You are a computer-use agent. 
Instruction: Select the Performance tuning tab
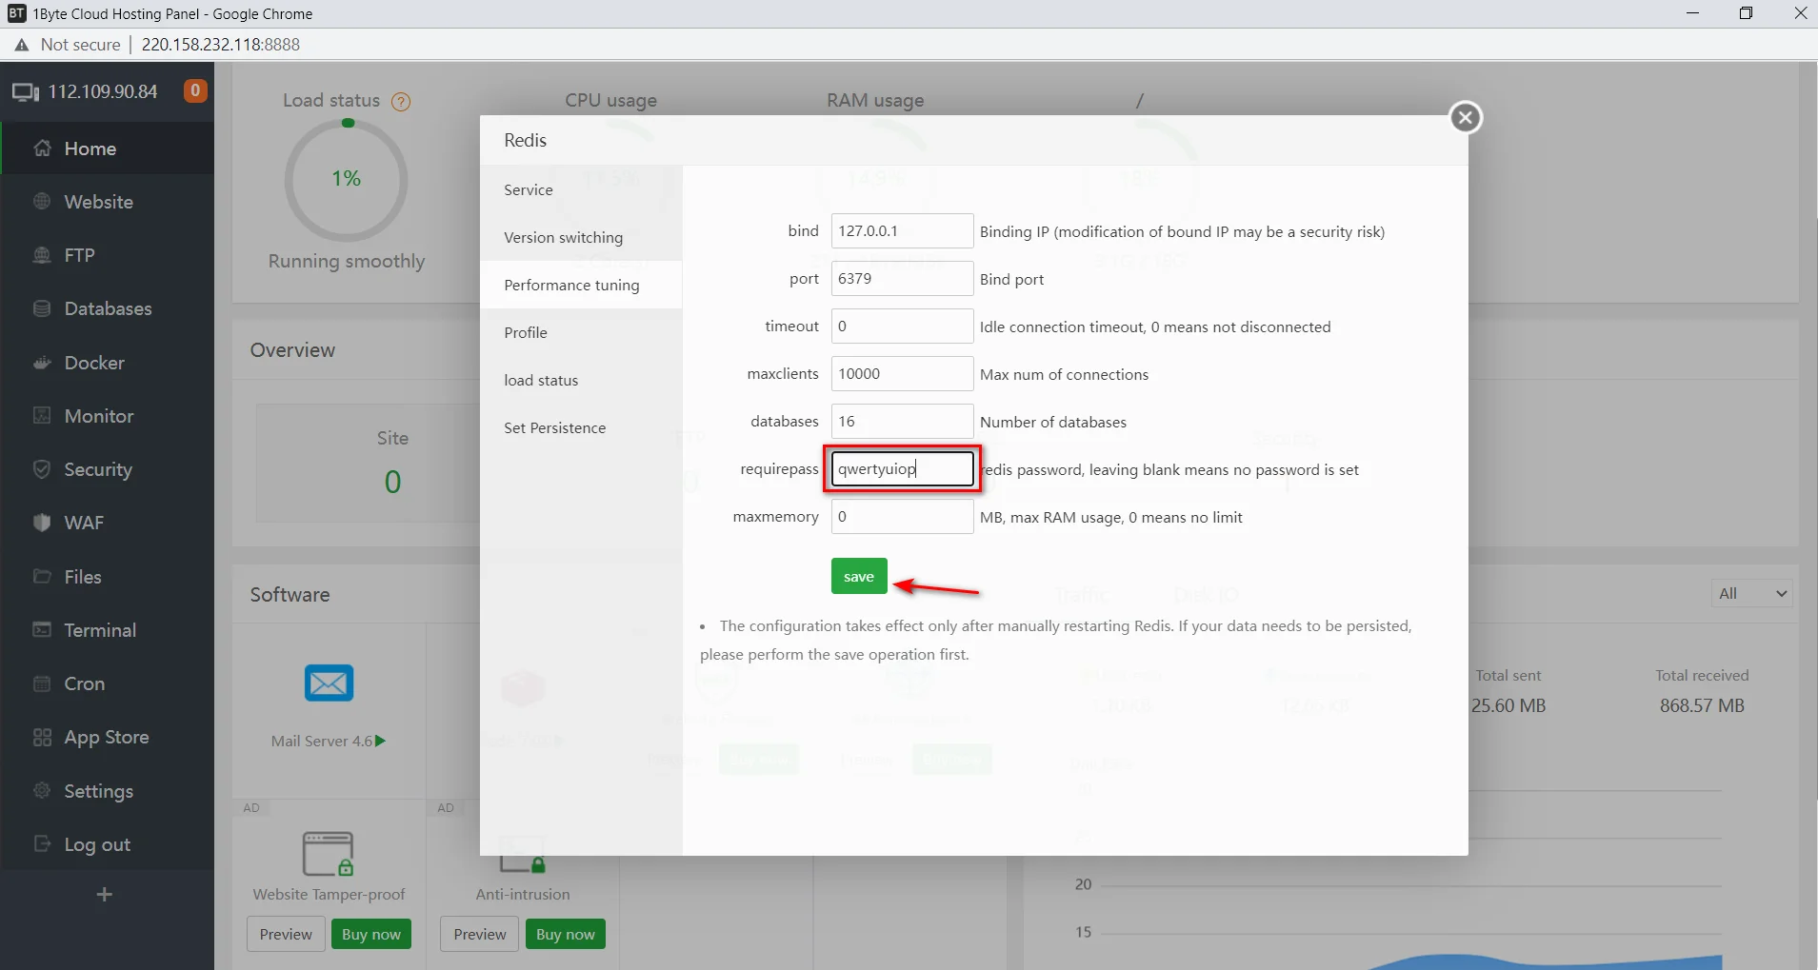(x=581, y=285)
